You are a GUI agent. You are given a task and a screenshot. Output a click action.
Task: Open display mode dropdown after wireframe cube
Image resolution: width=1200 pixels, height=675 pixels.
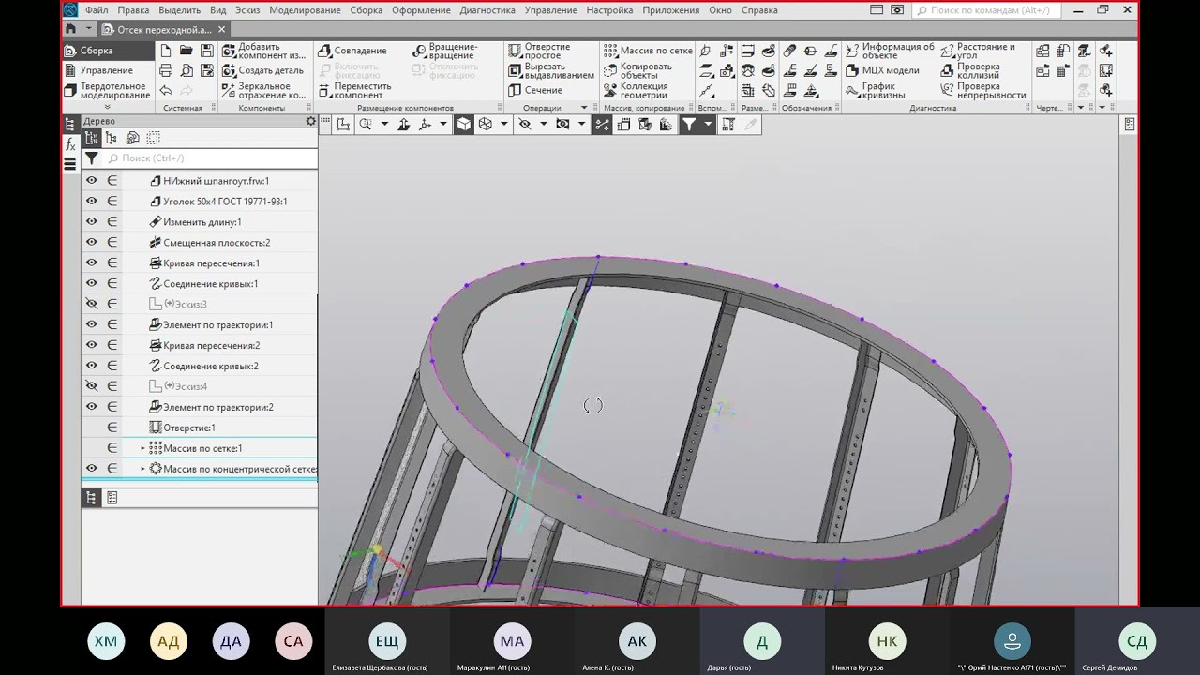click(x=504, y=125)
